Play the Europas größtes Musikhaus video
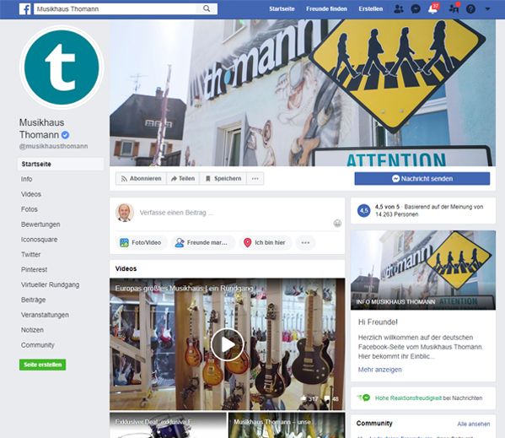This screenshot has height=438, width=505. point(227,344)
